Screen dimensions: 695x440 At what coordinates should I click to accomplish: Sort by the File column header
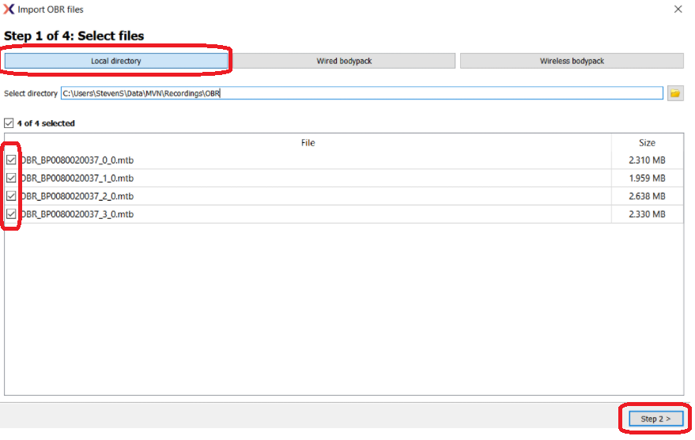[x=308, y=142]
